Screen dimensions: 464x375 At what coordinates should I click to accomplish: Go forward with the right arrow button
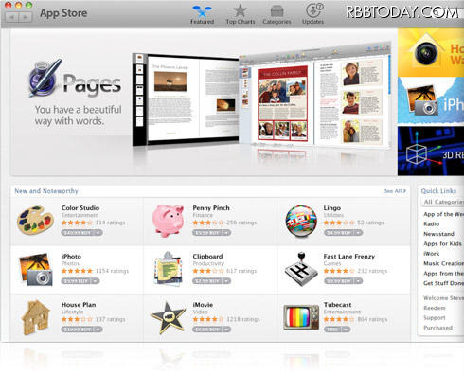pyautogui.click(x=26, y=17)
